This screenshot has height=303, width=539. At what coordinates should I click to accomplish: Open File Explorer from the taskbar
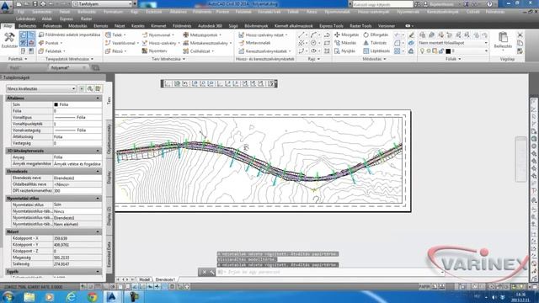[29, 297]
